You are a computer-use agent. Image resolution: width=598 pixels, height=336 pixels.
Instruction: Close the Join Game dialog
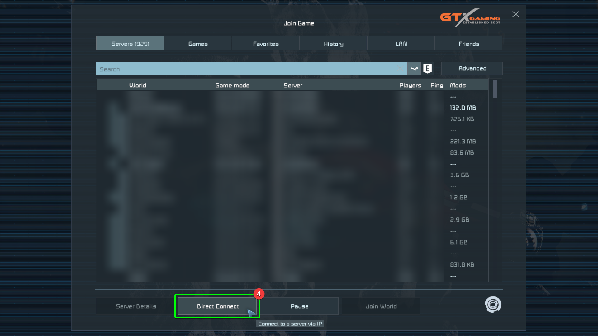515,14
